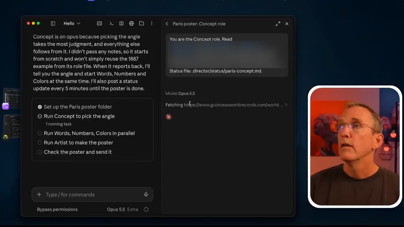The image size is (404, 227).
Task: Click the presenter webcam video overlay
Action: 355,147
